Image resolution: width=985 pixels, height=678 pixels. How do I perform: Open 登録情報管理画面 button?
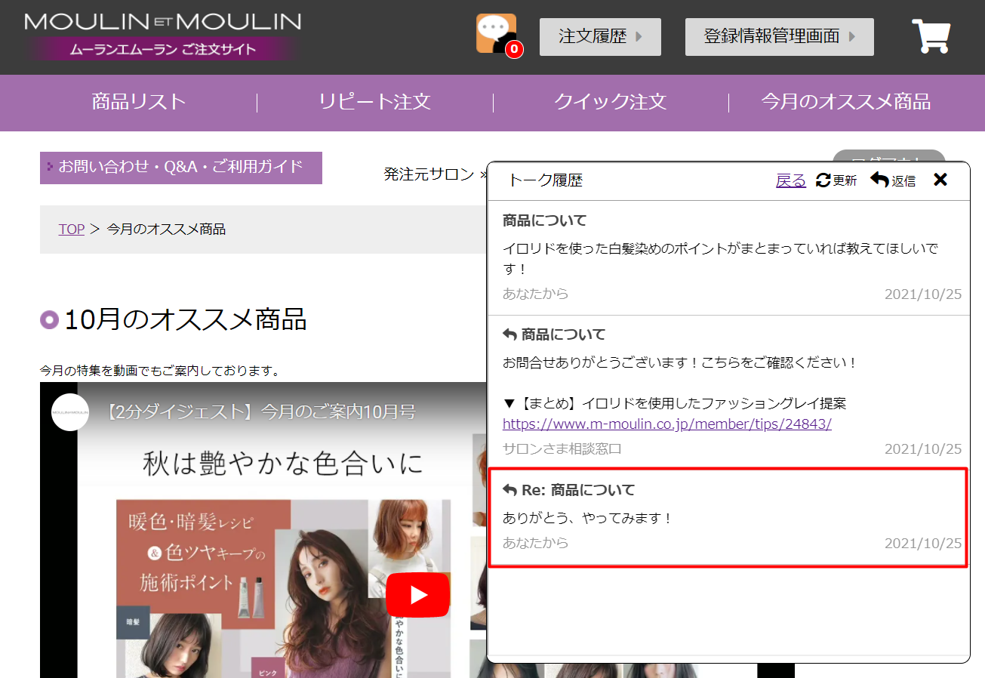coord(779,37)
